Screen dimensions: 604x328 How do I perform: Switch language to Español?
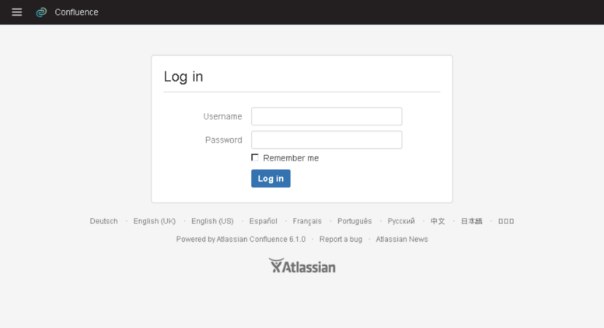[263, 221]
